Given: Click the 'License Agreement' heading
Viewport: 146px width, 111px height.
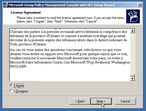Looking at the screenshot, I should [x=26, y=13].
